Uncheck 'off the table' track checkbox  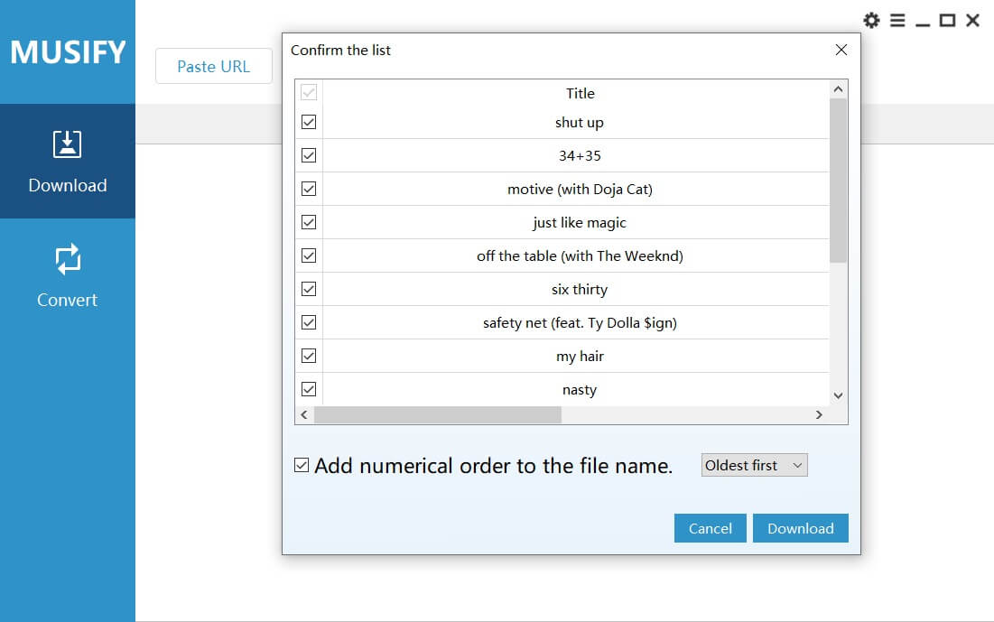pyautogui.click(x=309, y=255)
